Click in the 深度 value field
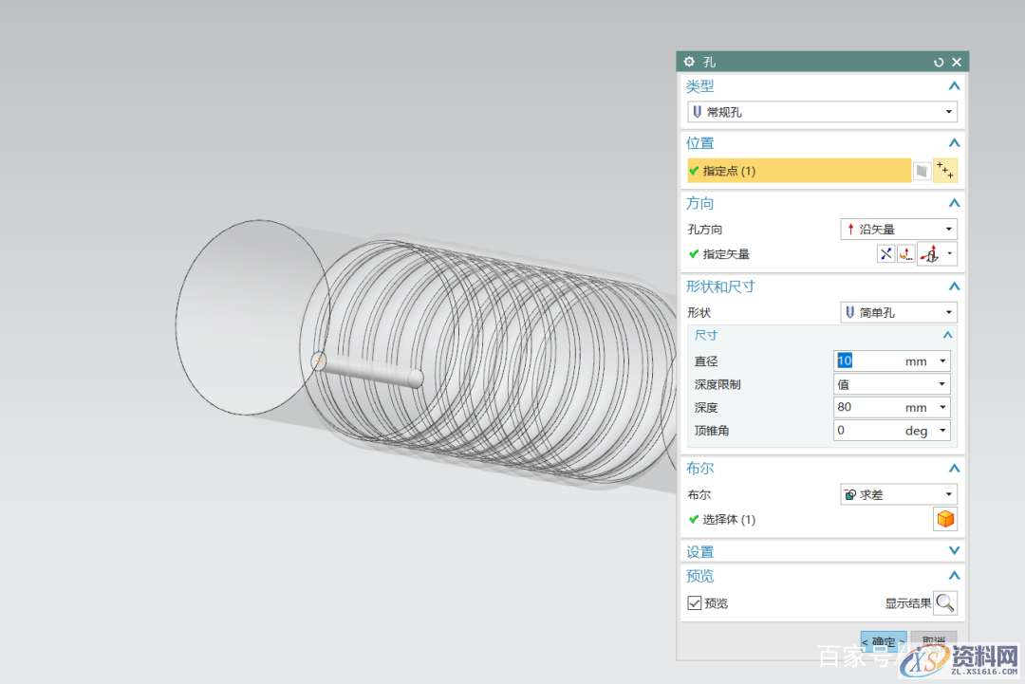 pyautogui.click(x=867, y=407)
